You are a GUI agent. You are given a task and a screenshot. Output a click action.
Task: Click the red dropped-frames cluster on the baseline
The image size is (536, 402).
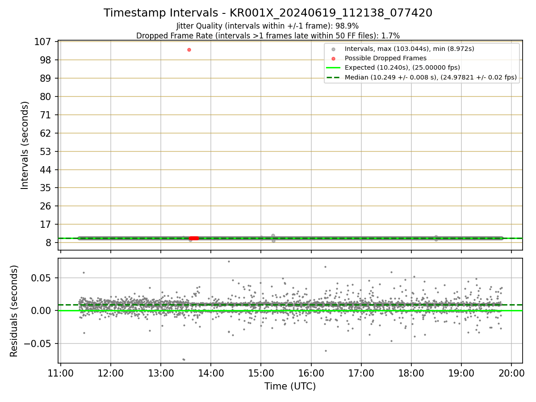(194, 238)
